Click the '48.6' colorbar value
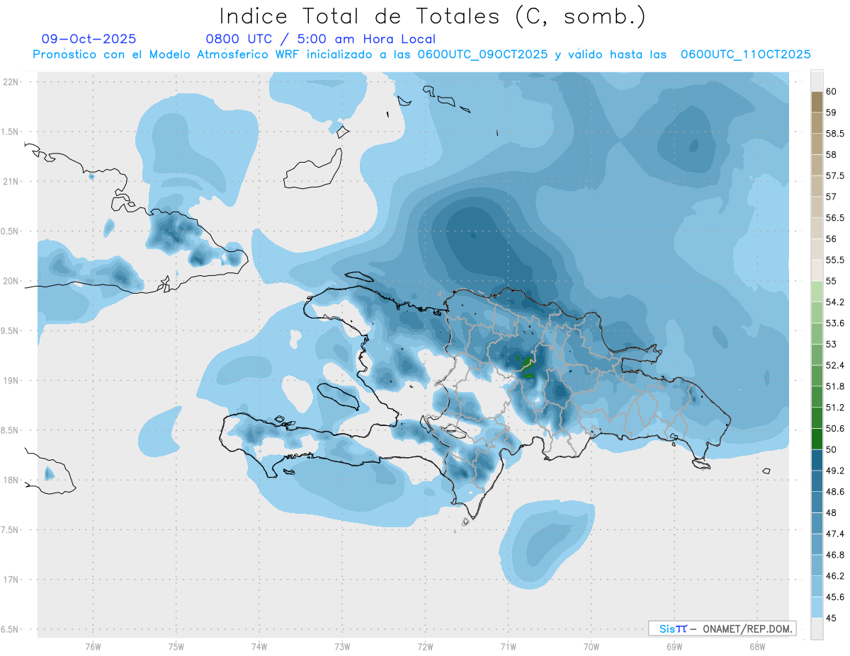 tap(836, 491)
